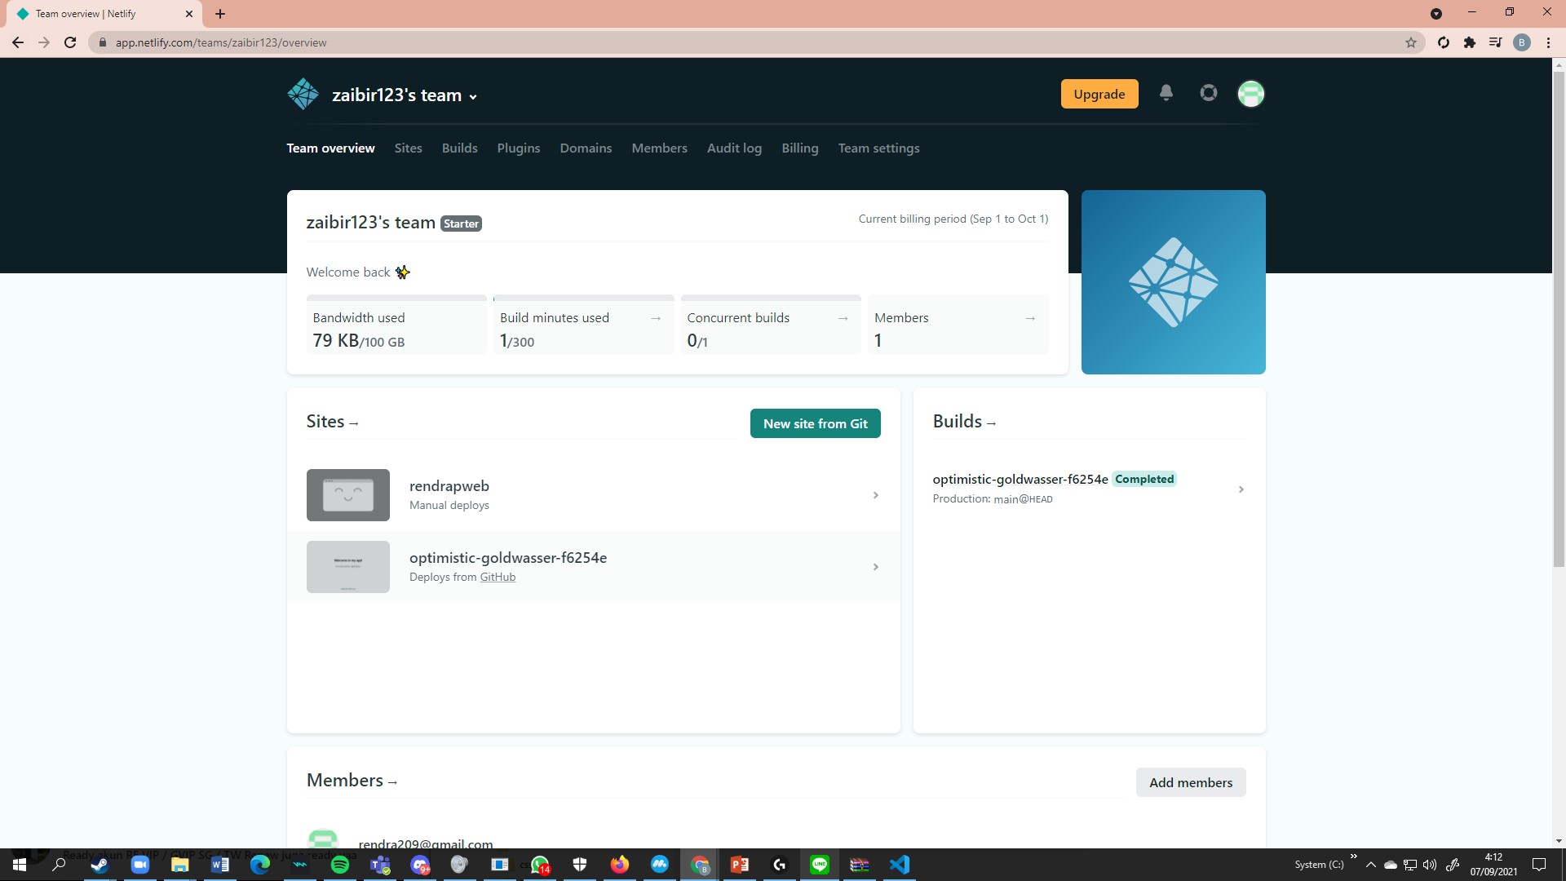Reload the page
1566x881 pixels.
point(70,42)
